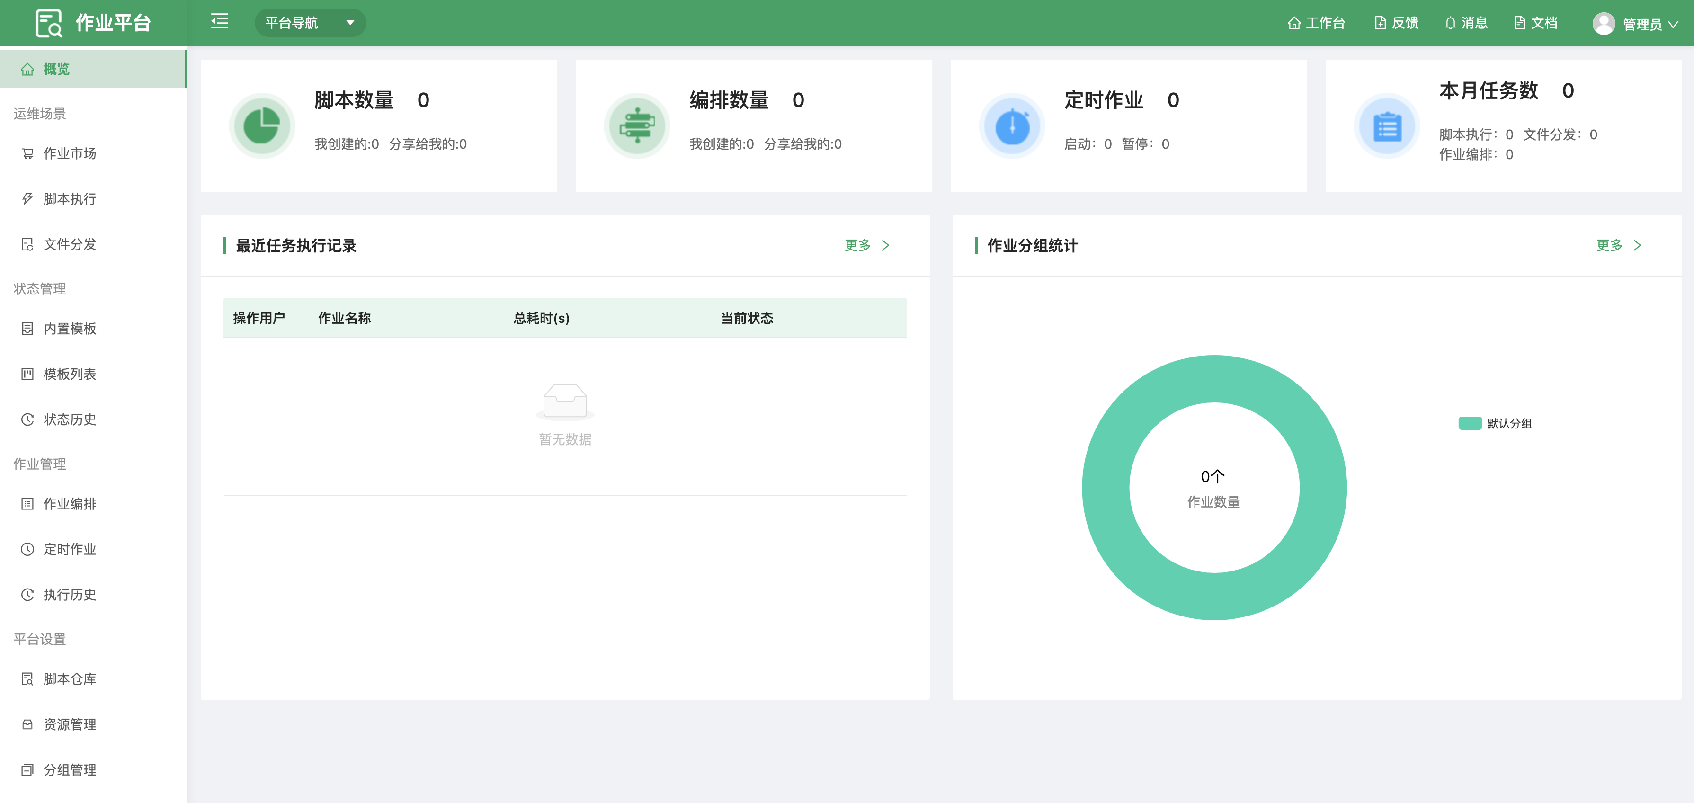1694x803 pixels.
Task: Click the 平台导航 dropdown arrow
Action: [x=350, y=23]
